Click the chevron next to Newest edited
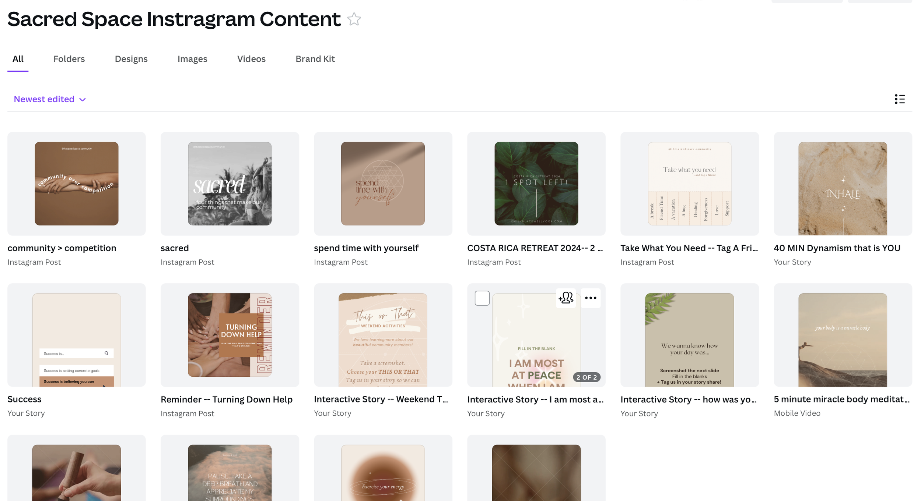 (x=83, y=100)
